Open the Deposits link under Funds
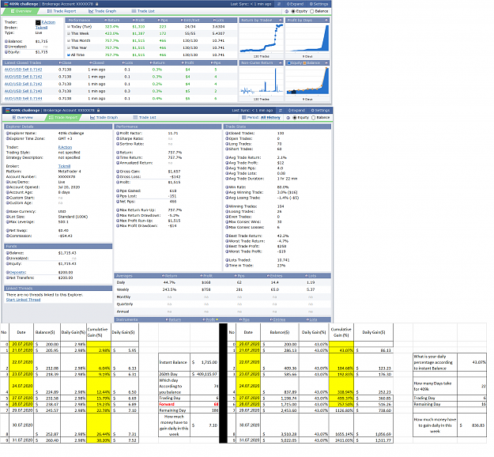Viewport: 494px width, 457px height. [x=17, y=272]
